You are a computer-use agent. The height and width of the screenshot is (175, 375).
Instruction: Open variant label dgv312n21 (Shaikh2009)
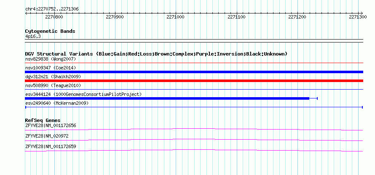click(x=53, y=77)
